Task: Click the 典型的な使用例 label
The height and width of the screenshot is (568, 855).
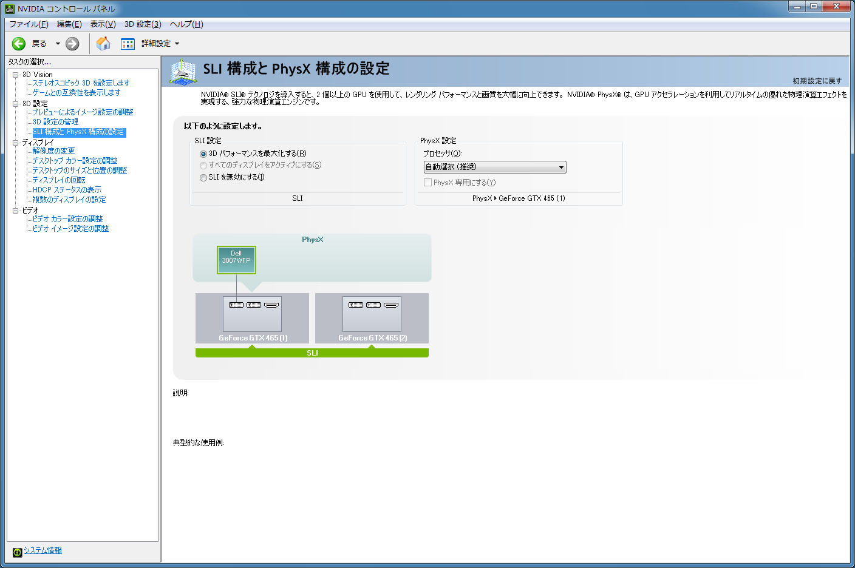Action: (x=199, y=443)
